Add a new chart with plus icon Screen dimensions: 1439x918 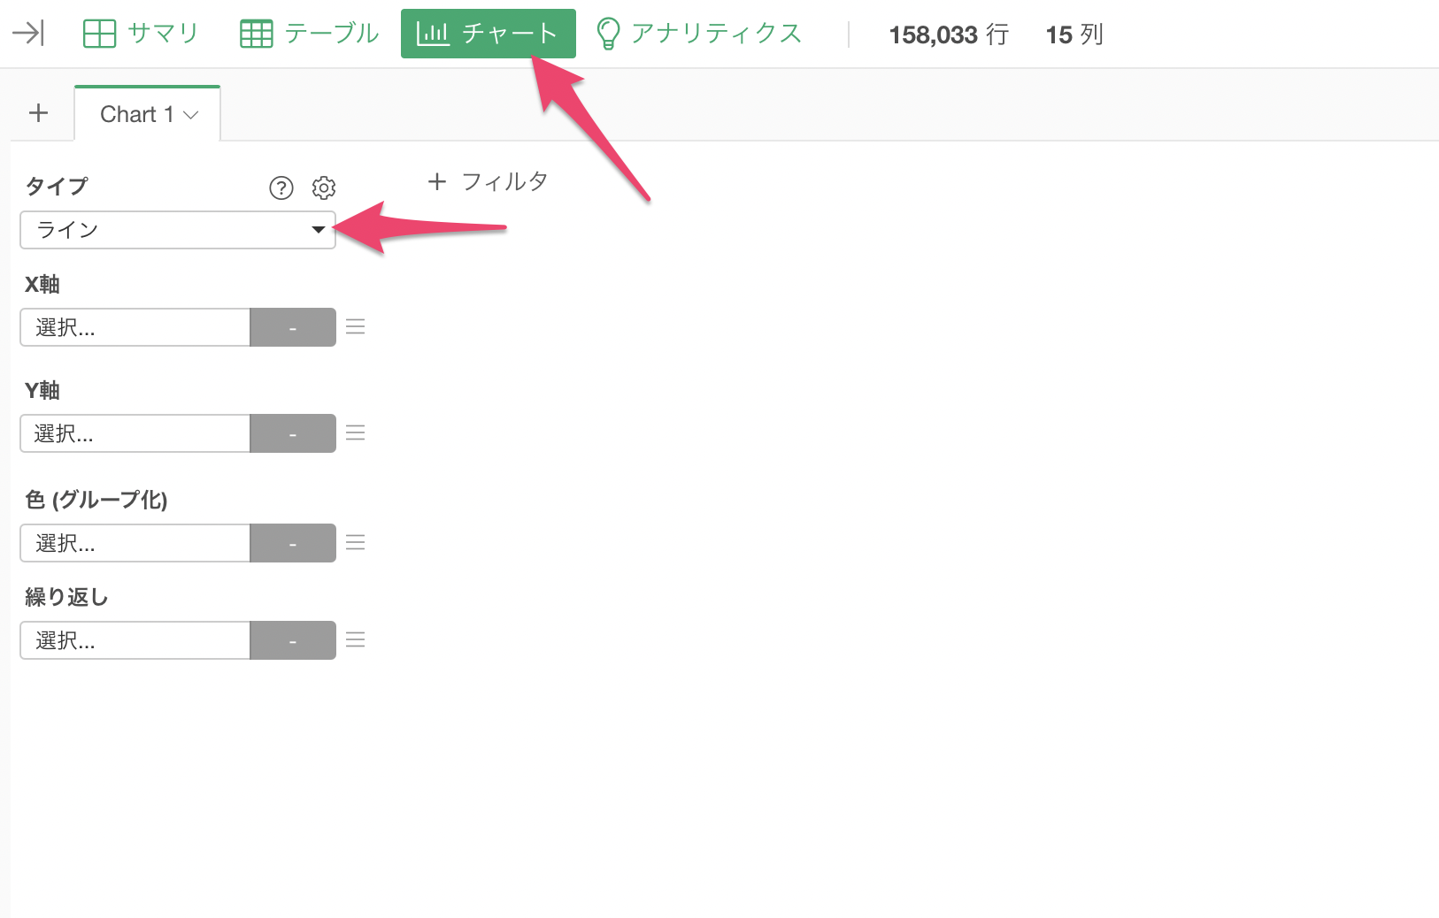point(38,113)
